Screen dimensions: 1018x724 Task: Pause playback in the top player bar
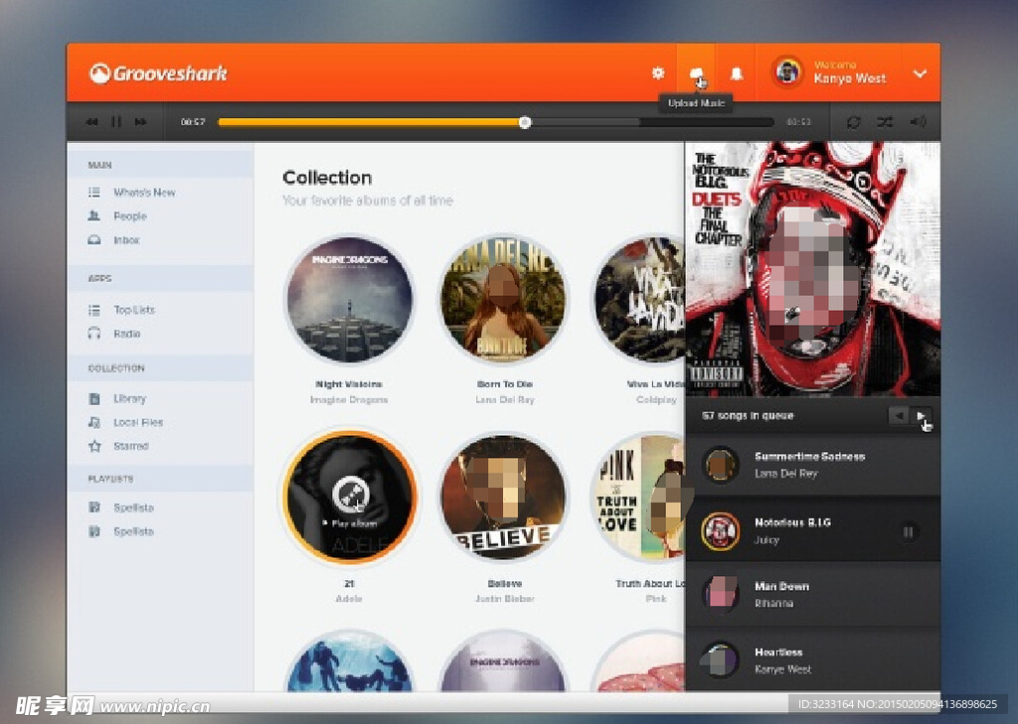(x=116, y=122)
